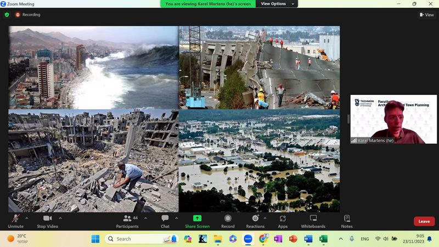
Task: Expand audio options arrow beside Unmute
Action: coord(27,218)
